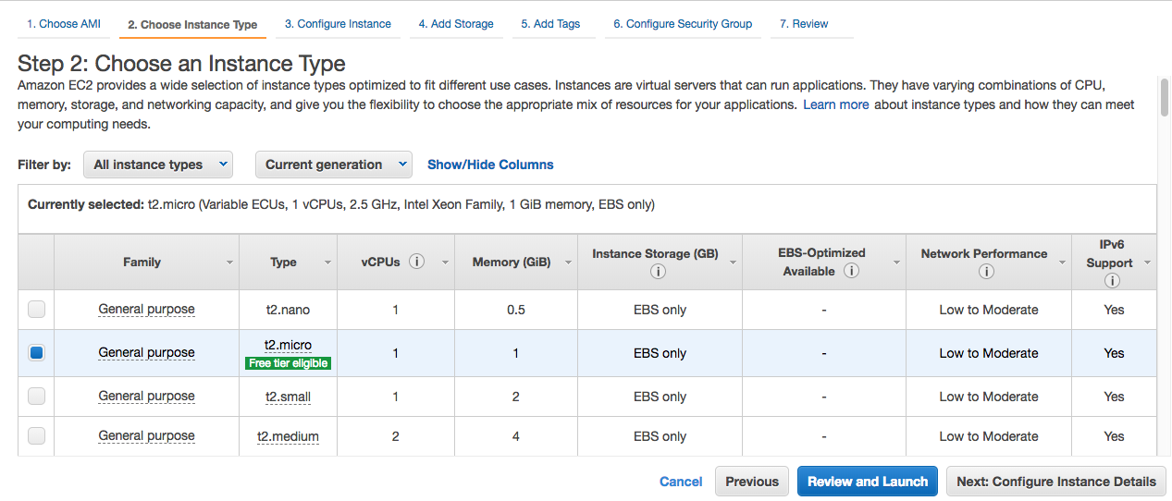Open the Network Performance column sort arrow

pyautogui.click(x=1062, y=263)
